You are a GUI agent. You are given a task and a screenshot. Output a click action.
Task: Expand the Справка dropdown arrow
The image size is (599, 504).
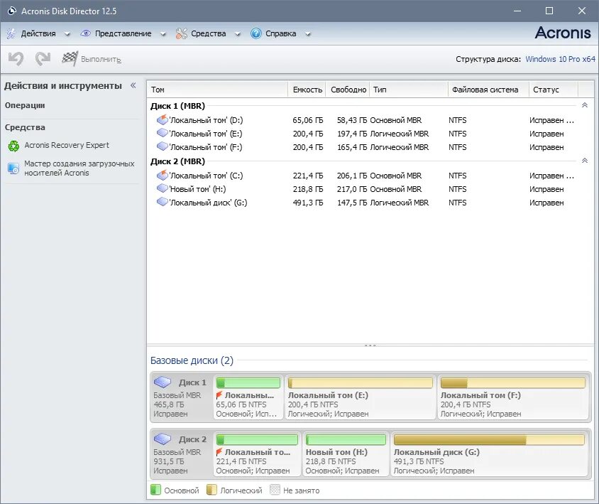click(308, 34)
